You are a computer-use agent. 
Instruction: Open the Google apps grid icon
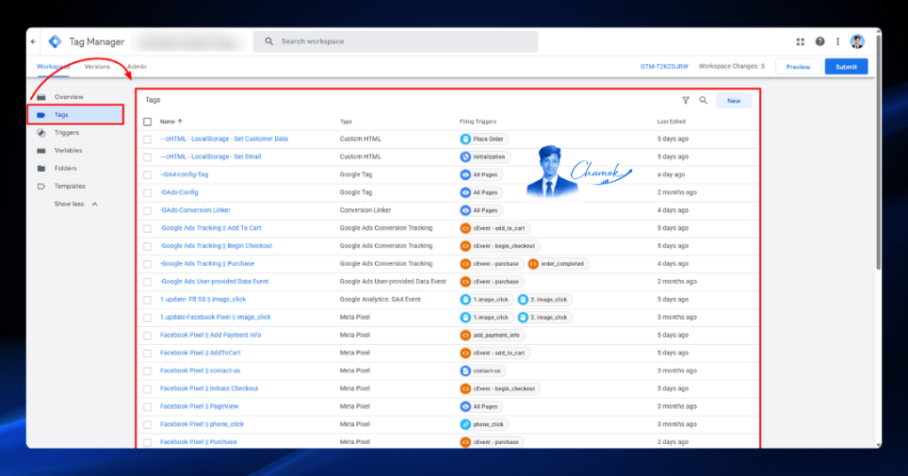point(801,42)
